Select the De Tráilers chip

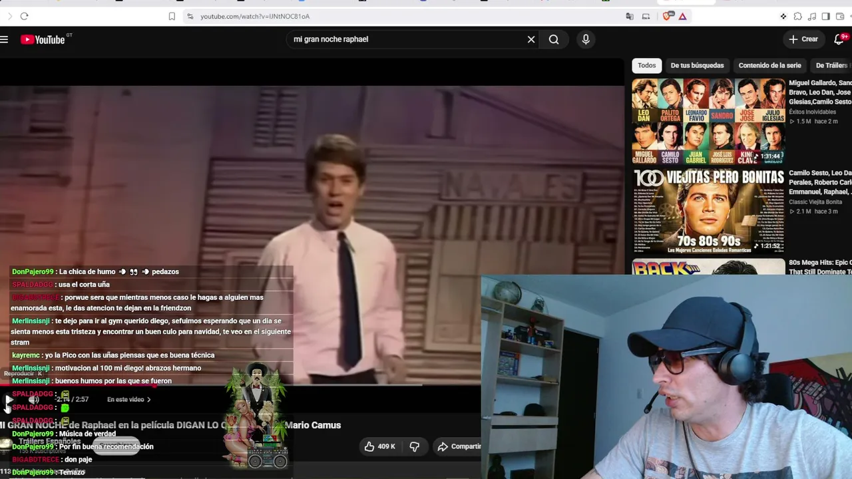tap(831, 65)
